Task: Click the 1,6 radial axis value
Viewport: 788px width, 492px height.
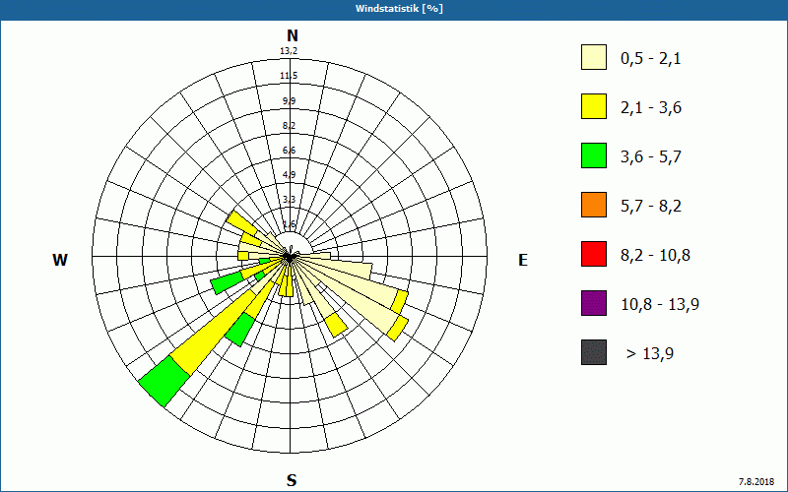Action: [289, 224]
